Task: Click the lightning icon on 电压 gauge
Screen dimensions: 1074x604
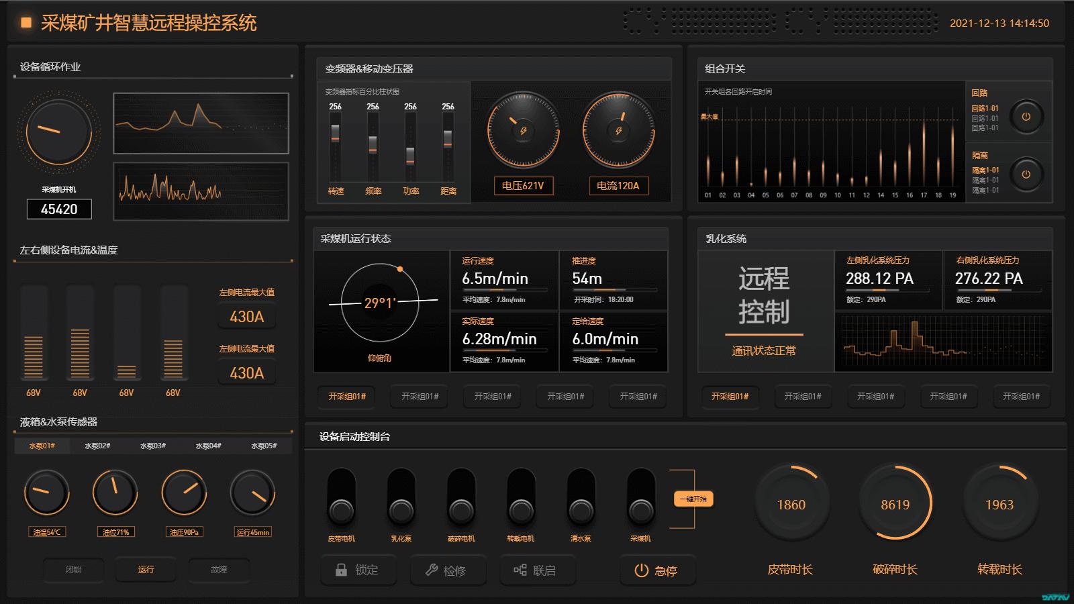Action: pos(524,131)
